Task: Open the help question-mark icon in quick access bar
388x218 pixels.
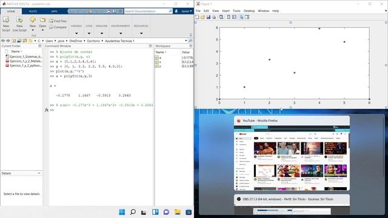Action: (x=115, y=11)
